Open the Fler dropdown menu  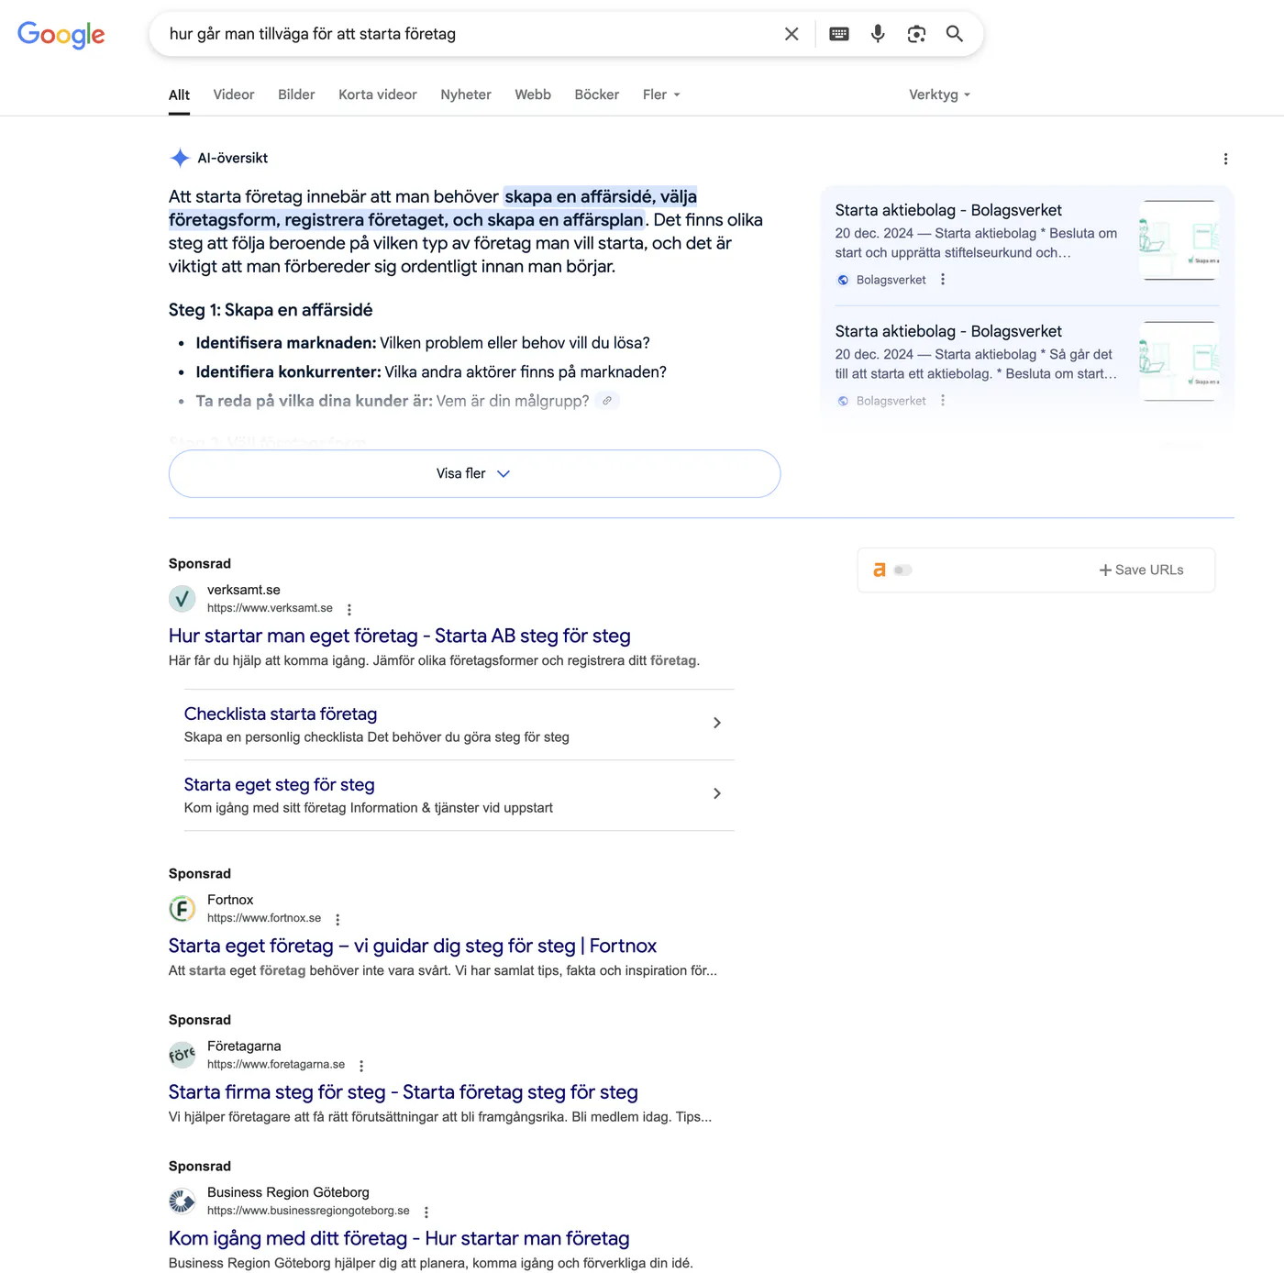coord(661,94)
